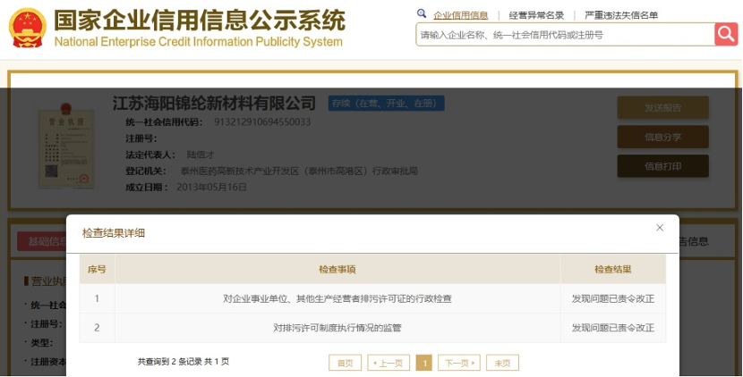
Task: Click the 基础信息 tab behind dialog
Action: pos(42,242)
